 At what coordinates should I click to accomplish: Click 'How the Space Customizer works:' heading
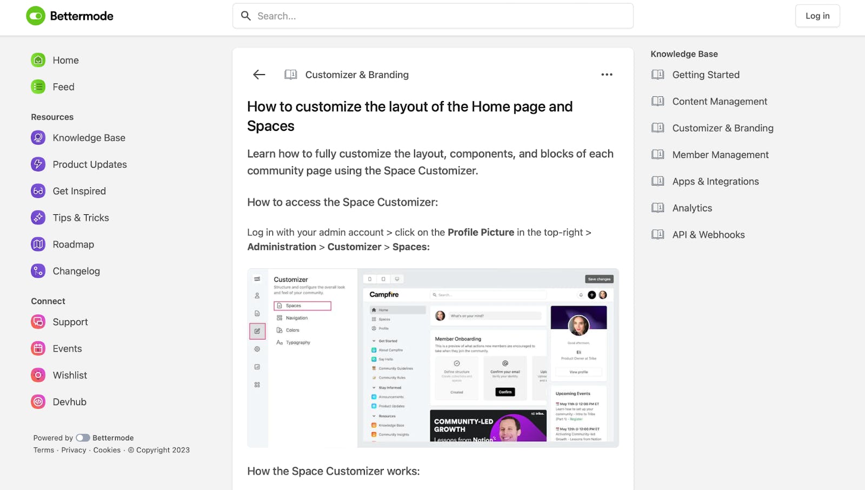[334, 471]
